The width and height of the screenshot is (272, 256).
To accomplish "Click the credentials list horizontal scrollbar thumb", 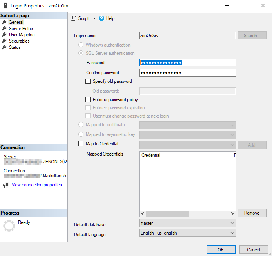I will point(168,213).
